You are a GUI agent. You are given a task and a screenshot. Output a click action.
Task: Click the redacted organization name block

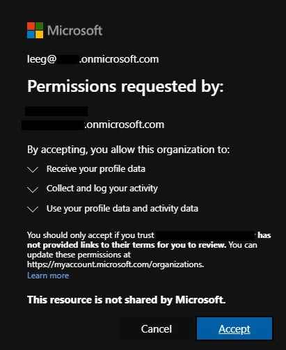pos(56,111)
